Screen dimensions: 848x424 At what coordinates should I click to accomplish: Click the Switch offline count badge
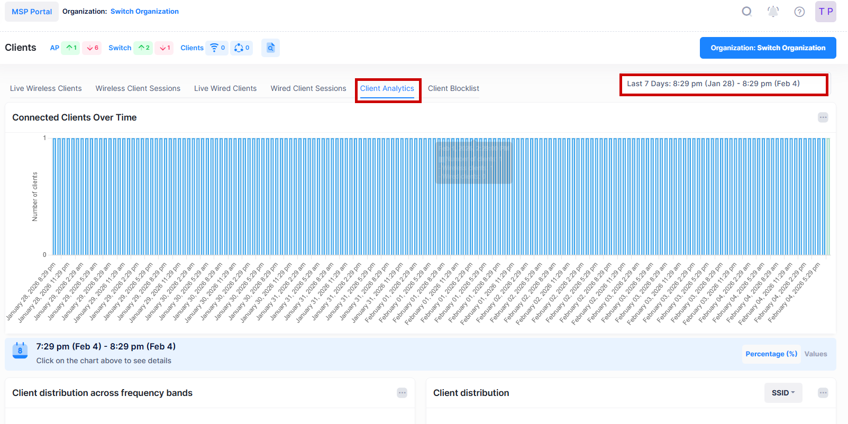(164, 48)
